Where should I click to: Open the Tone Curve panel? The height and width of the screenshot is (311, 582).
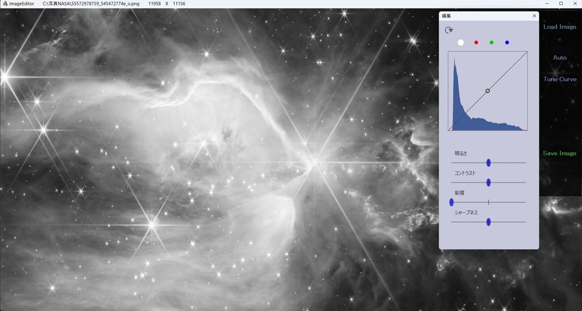560,79
